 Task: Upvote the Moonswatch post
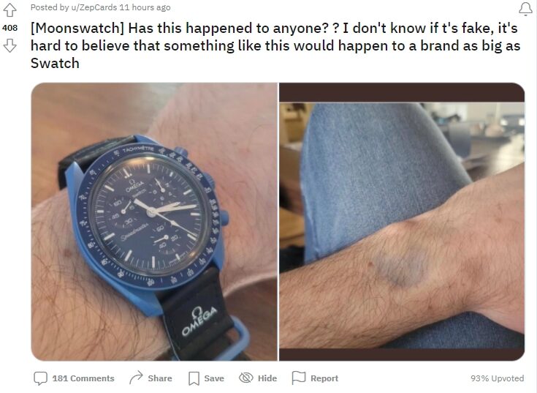[10, 10]
